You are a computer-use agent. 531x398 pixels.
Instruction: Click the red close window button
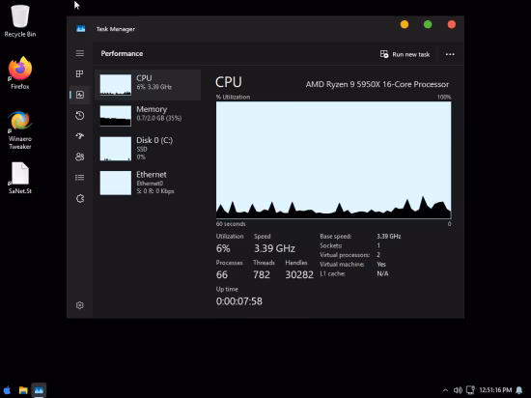coord(452,24)
